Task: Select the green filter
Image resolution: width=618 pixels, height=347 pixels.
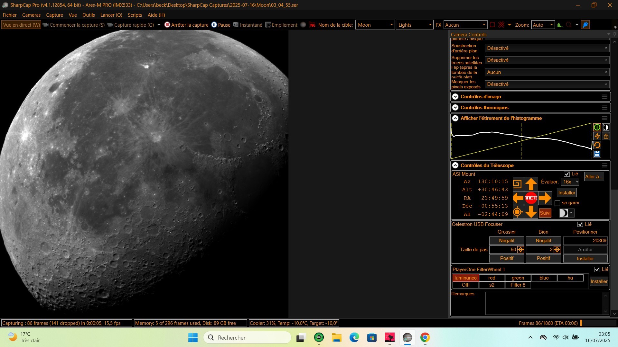Action: [518, 278]
